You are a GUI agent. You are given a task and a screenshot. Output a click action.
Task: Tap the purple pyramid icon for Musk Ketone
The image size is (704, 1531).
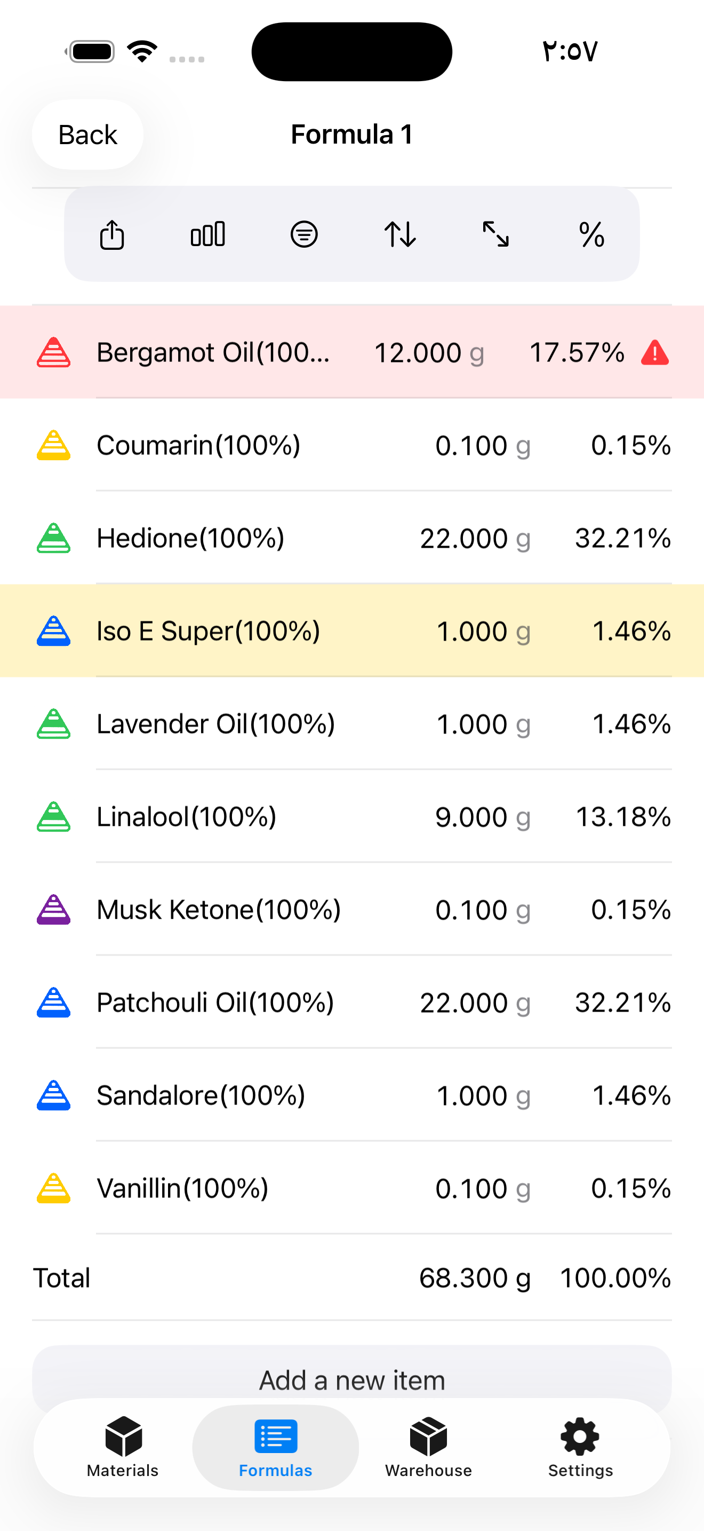point(53,909)
